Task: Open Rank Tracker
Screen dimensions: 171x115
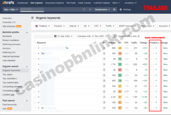Action: 84,3
